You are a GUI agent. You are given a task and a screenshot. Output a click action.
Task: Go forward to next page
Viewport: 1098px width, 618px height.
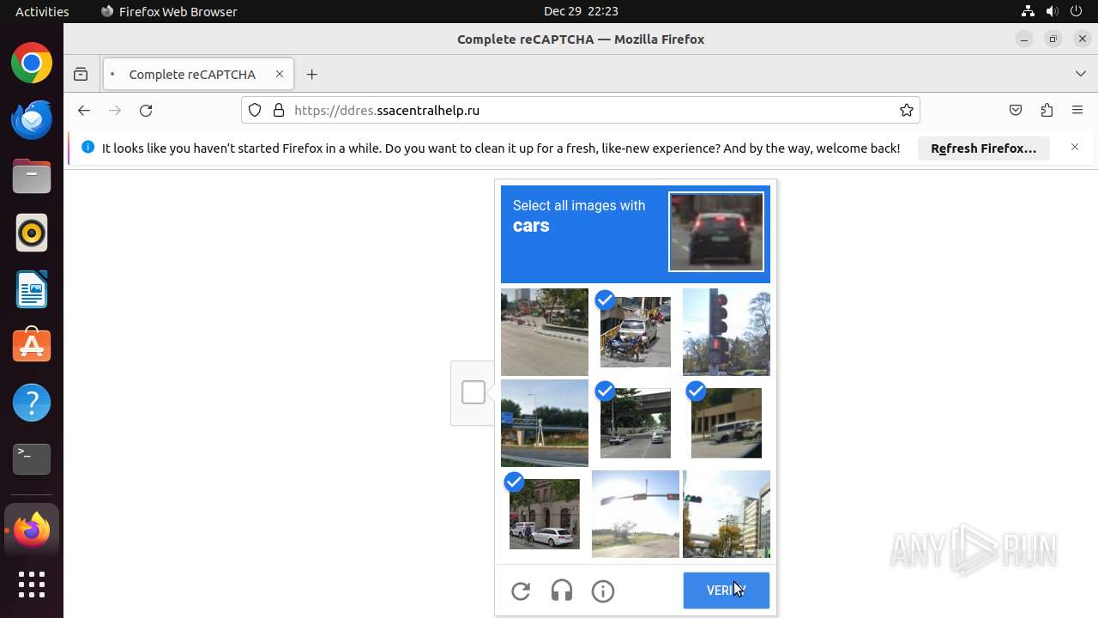point(115,110)
